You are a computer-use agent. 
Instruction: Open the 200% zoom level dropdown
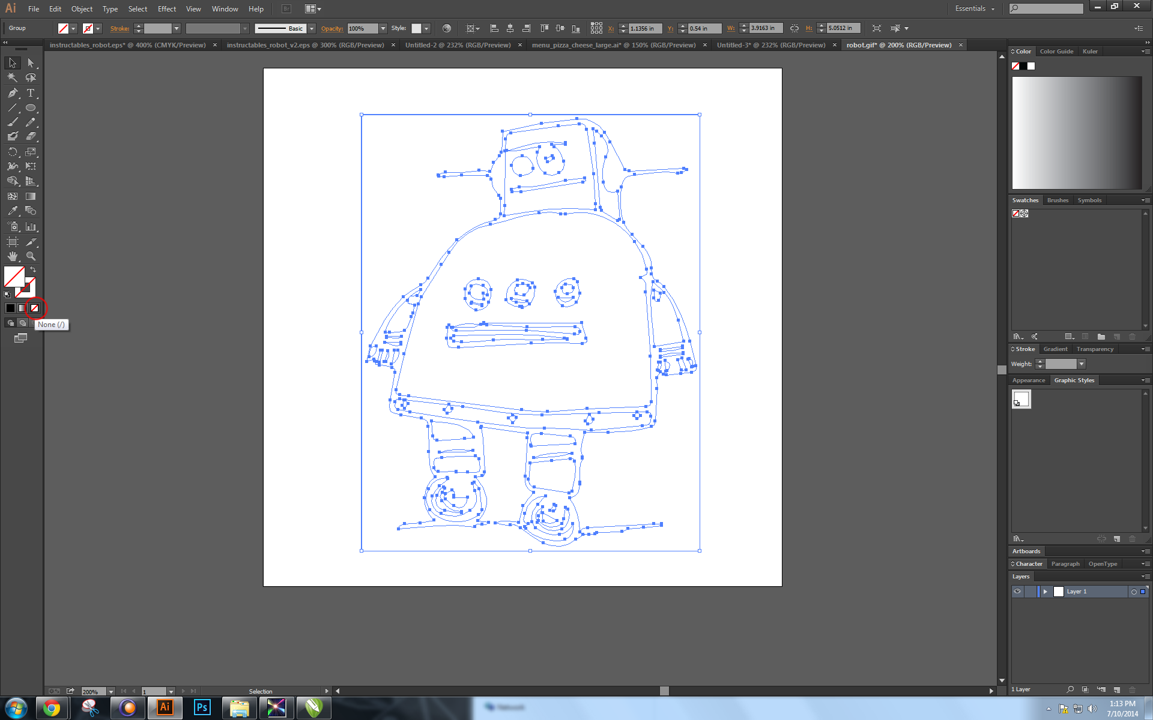(x=111, y=692)
